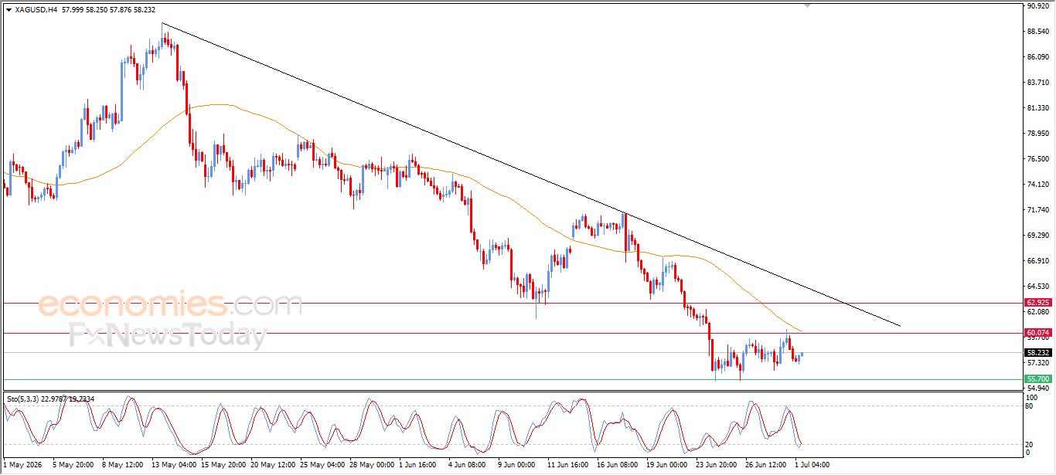Click the 74.120 price axis label
This screenshot has height=475, width=1056.
1037,185
